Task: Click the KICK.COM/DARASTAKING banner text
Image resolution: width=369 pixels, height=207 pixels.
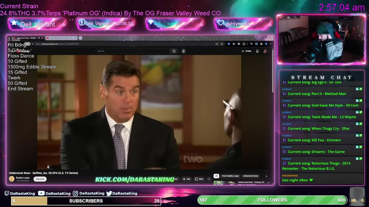Action: coord(135,180)
